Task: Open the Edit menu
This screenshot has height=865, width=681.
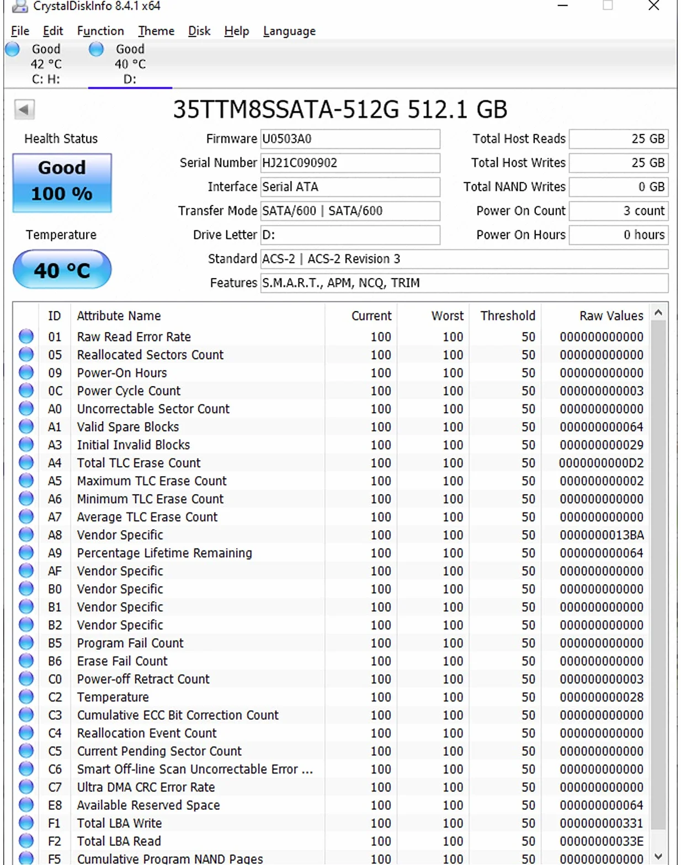Action: (x=53, y=31)
